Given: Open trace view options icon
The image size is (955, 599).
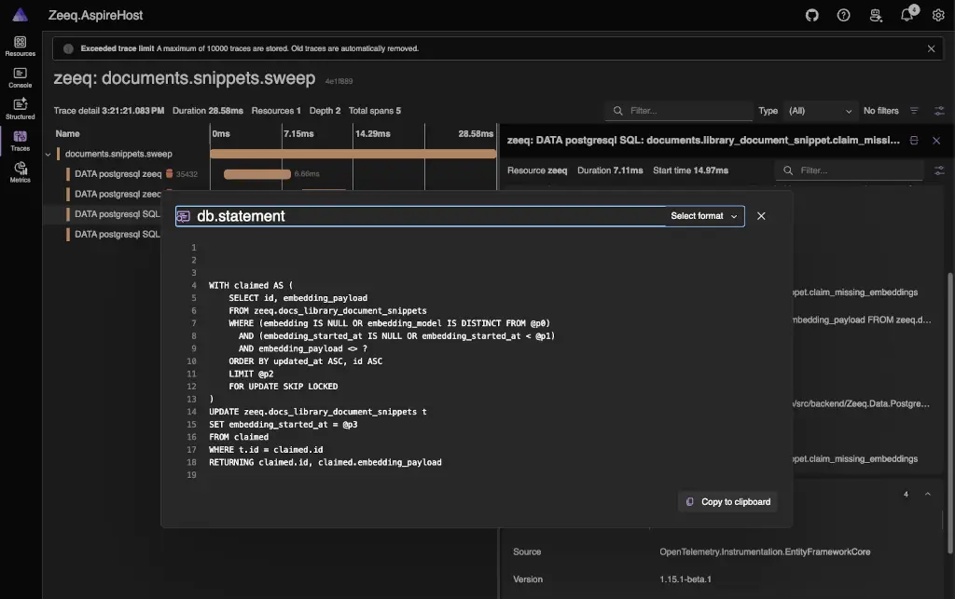Looking at the screenshot, I should click(x=939, y=111).
